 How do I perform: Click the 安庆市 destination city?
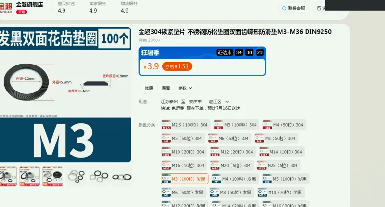[x=195, y=102]
